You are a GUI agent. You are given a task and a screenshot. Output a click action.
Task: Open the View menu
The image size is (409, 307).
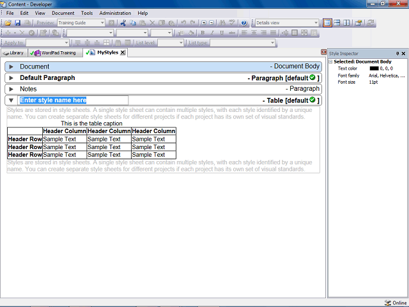click(40, 13)
